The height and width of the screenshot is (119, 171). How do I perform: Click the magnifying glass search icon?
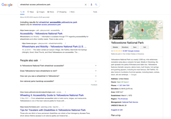tap(96, 5)
